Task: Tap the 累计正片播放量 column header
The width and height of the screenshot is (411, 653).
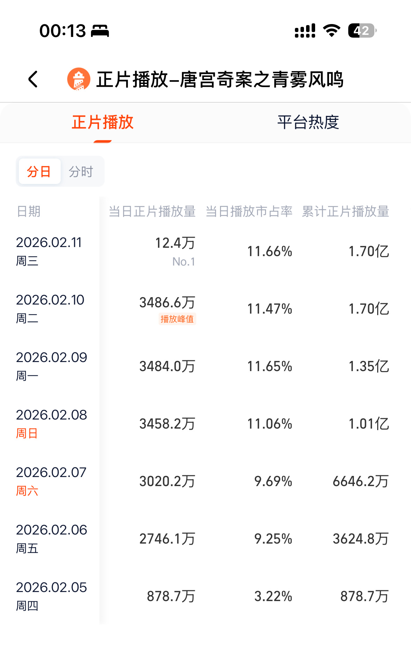Action: pyautogui.click(x=345, y=212)
